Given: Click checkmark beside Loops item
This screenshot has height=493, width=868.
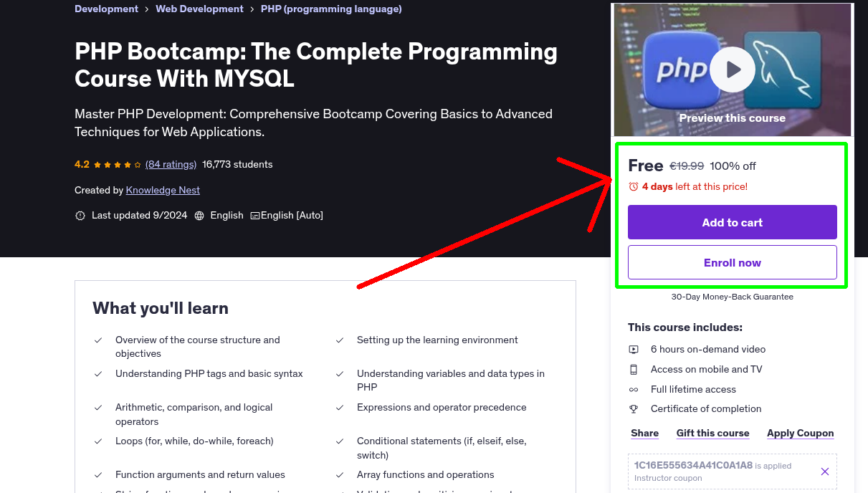Looking at the screenshot, I should [x=98, y=441].
